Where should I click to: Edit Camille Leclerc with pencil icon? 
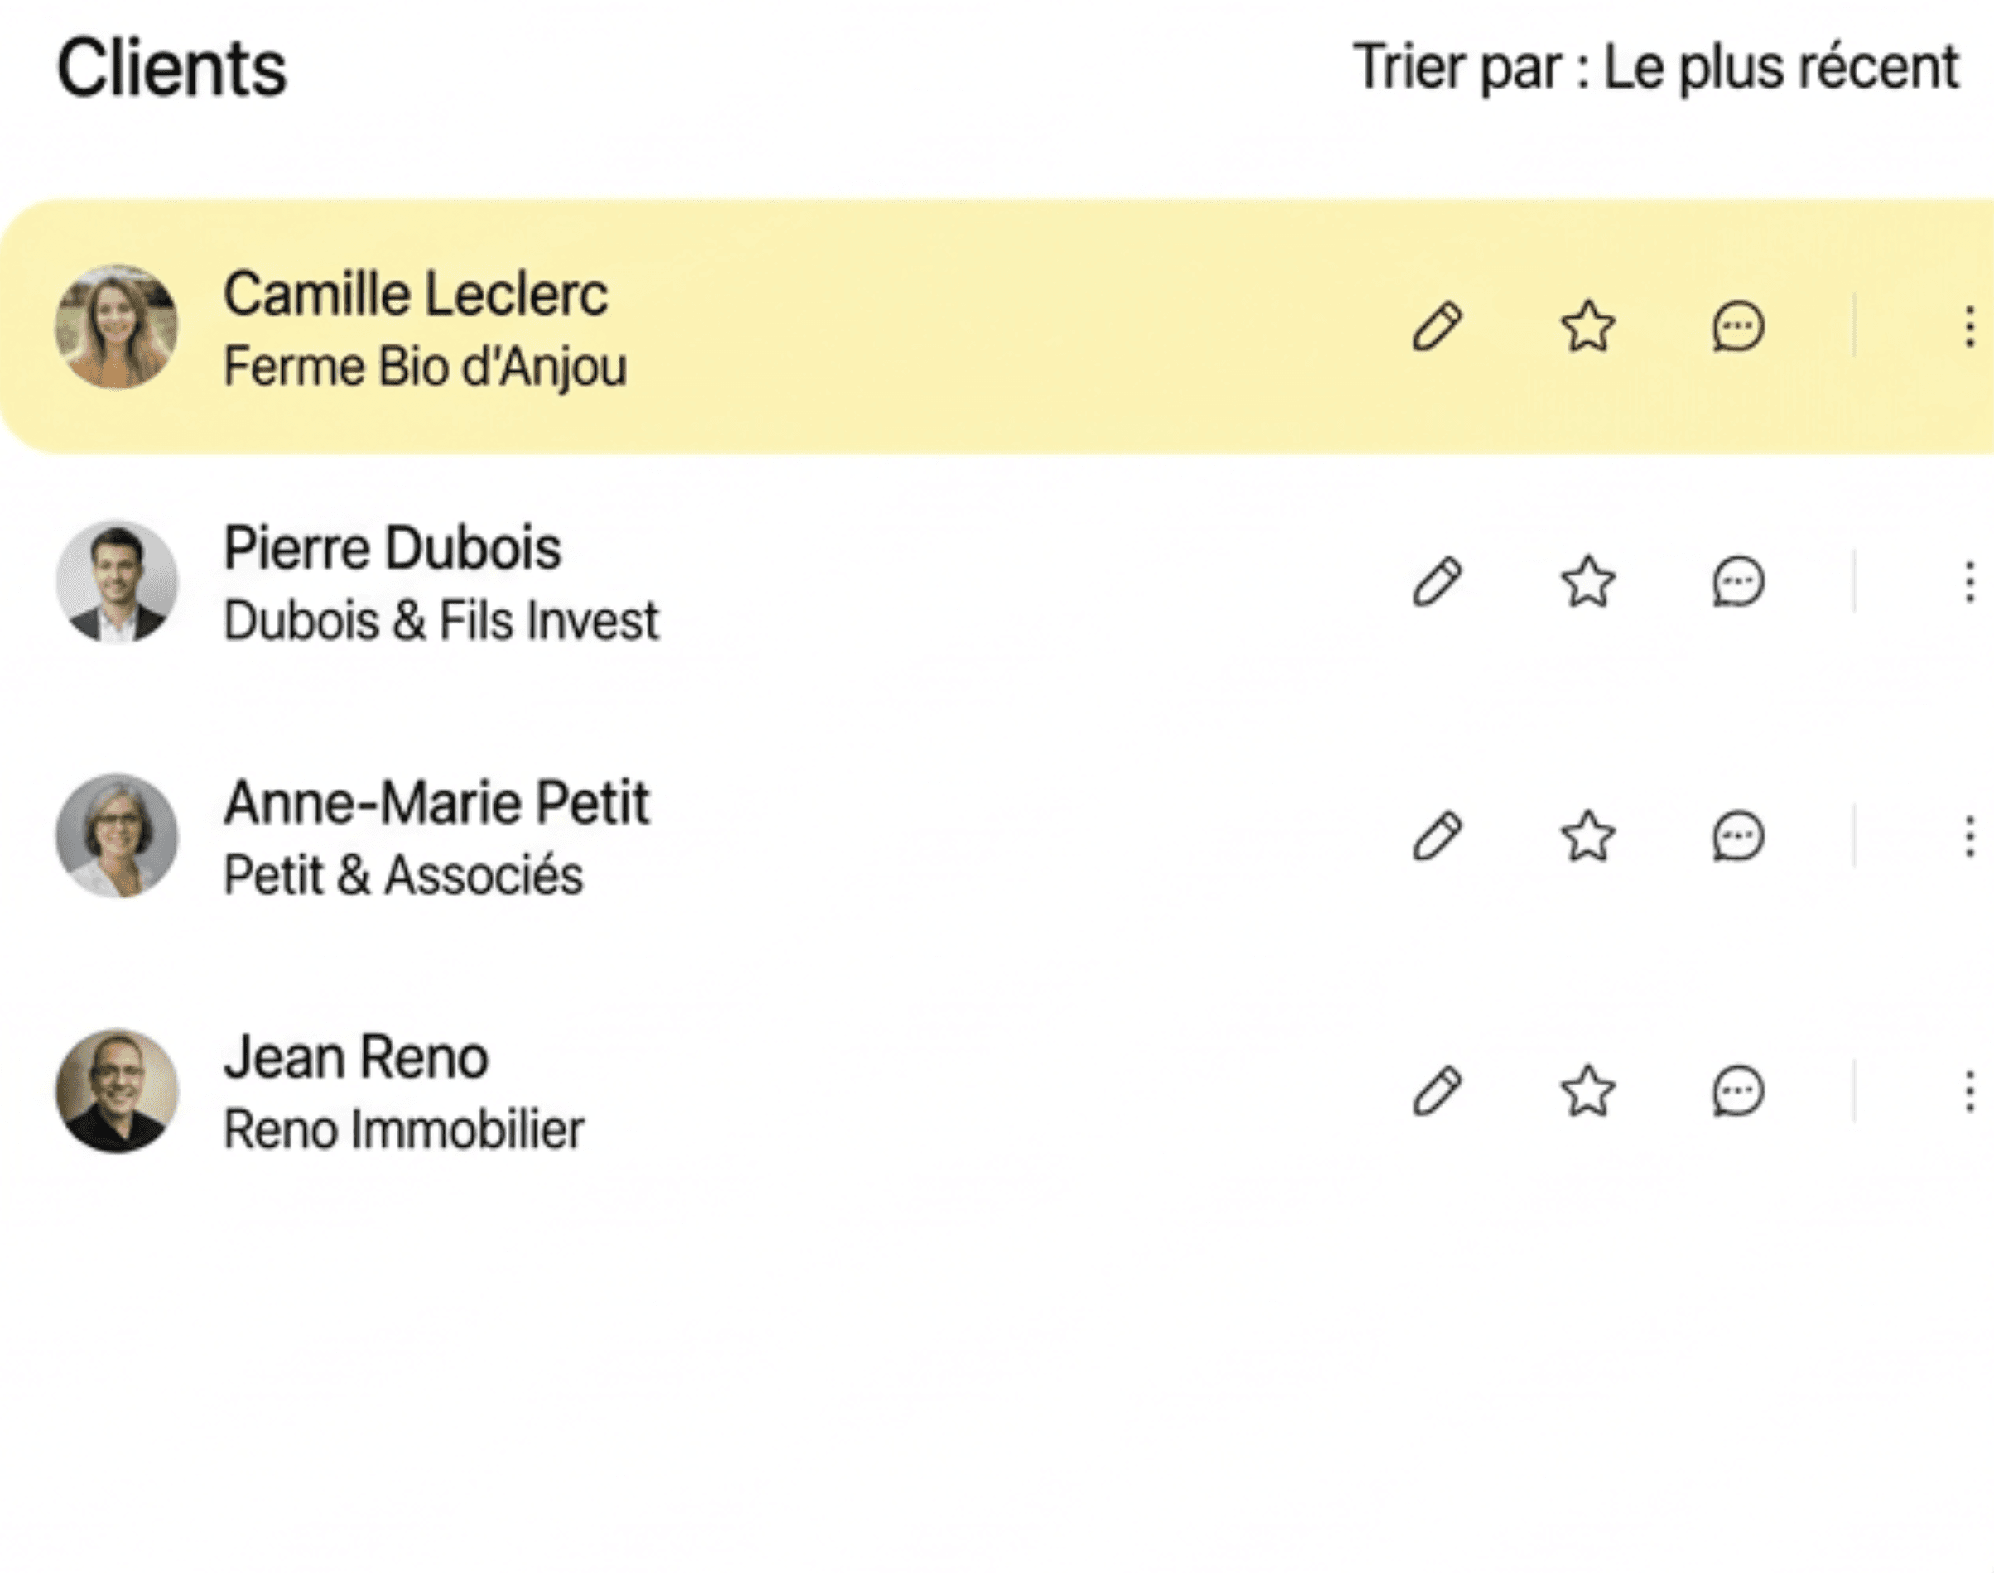pos(1437,327)
